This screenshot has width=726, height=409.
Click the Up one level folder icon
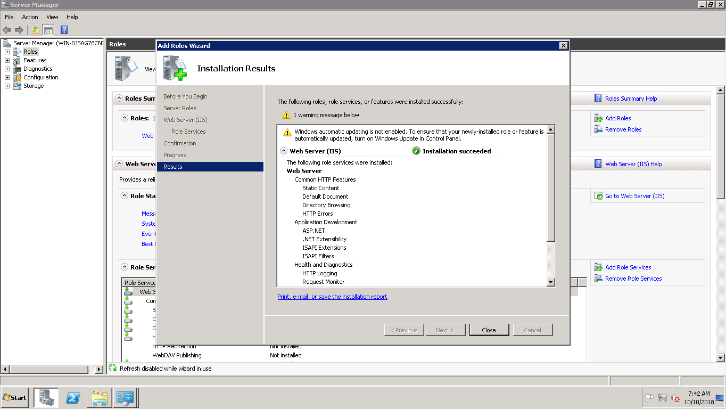[x=36, y=30]
